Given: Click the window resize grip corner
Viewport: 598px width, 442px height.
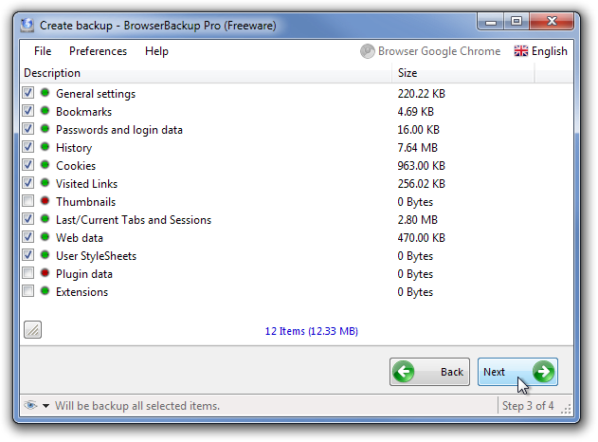Looking at the screenshot, I should 567,409.
